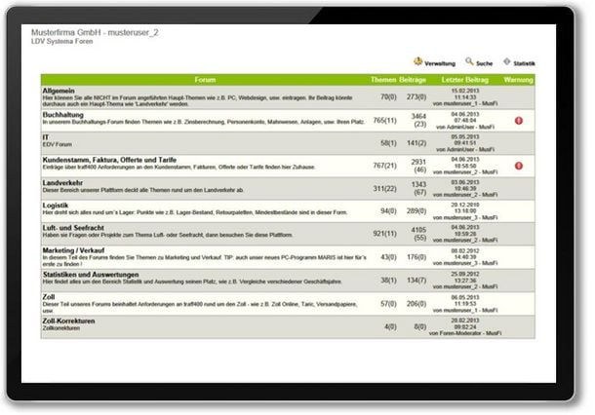Open the Logistik forum
Image resolution: width=595 pixels, height=415 pixels.
click(58, 206)
